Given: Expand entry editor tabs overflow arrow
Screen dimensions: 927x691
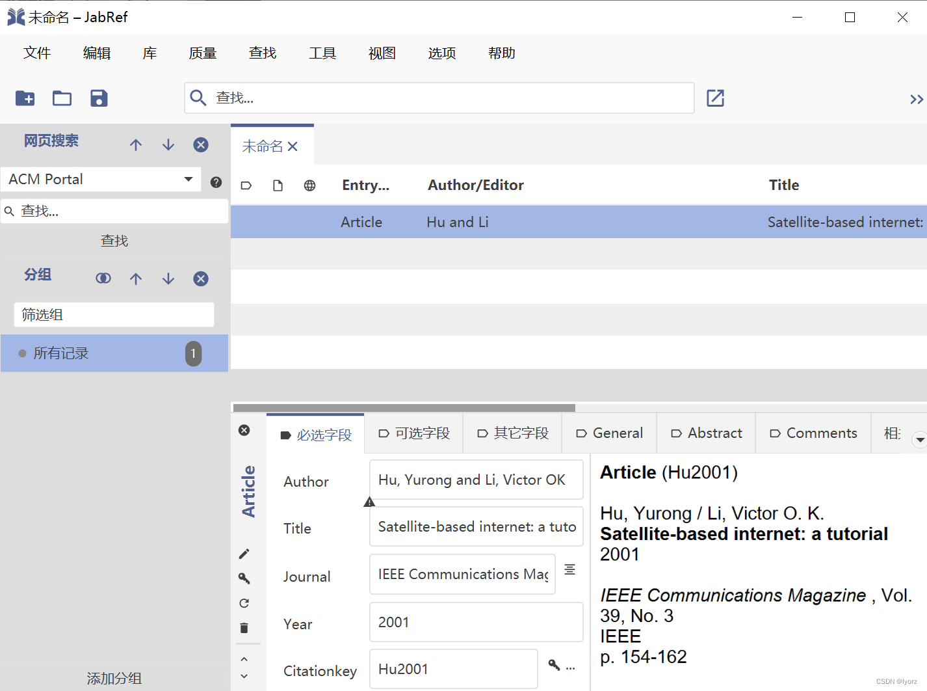Looking at the screenshot, I should click(919, 440).
